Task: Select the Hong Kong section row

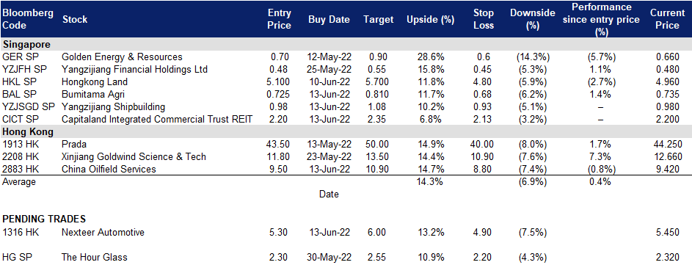Action: 346,131
